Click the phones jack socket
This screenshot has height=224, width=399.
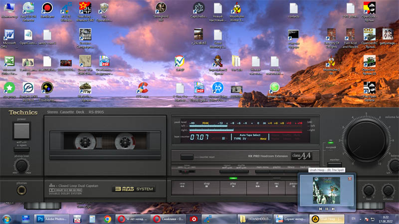click(x=21, y=190)
